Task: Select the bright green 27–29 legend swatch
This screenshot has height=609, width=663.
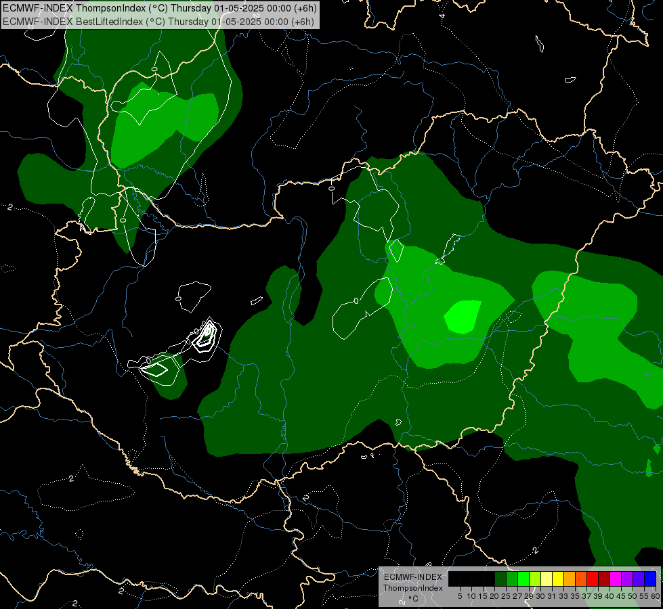Action: (523, 579)
